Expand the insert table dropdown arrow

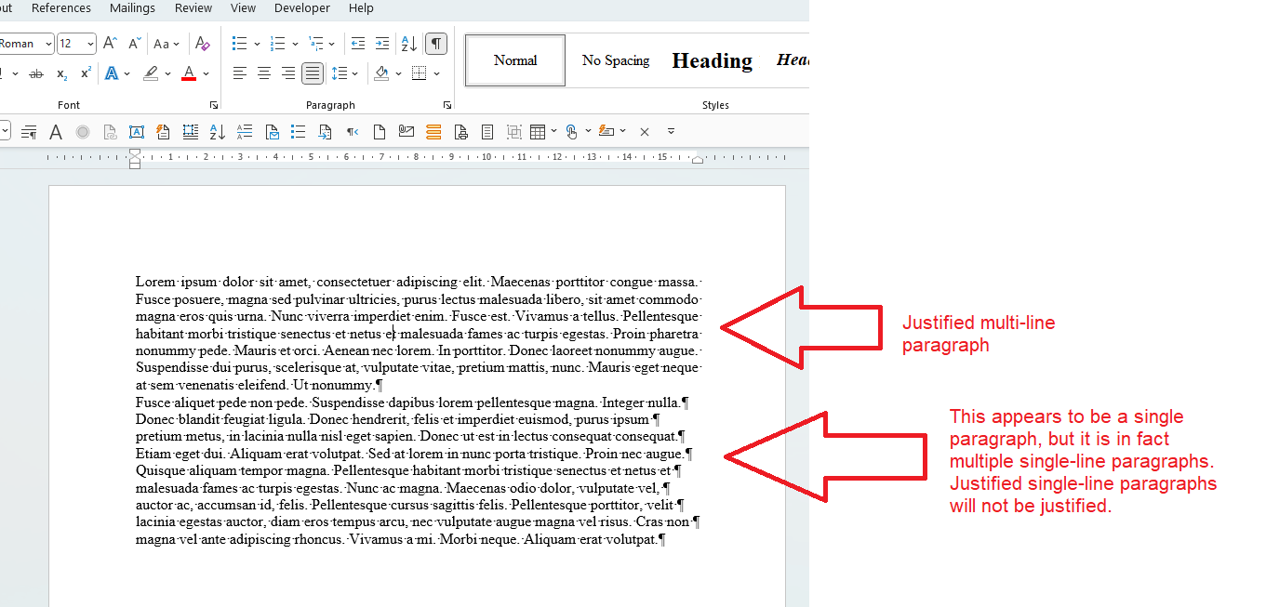click(553, 132)
